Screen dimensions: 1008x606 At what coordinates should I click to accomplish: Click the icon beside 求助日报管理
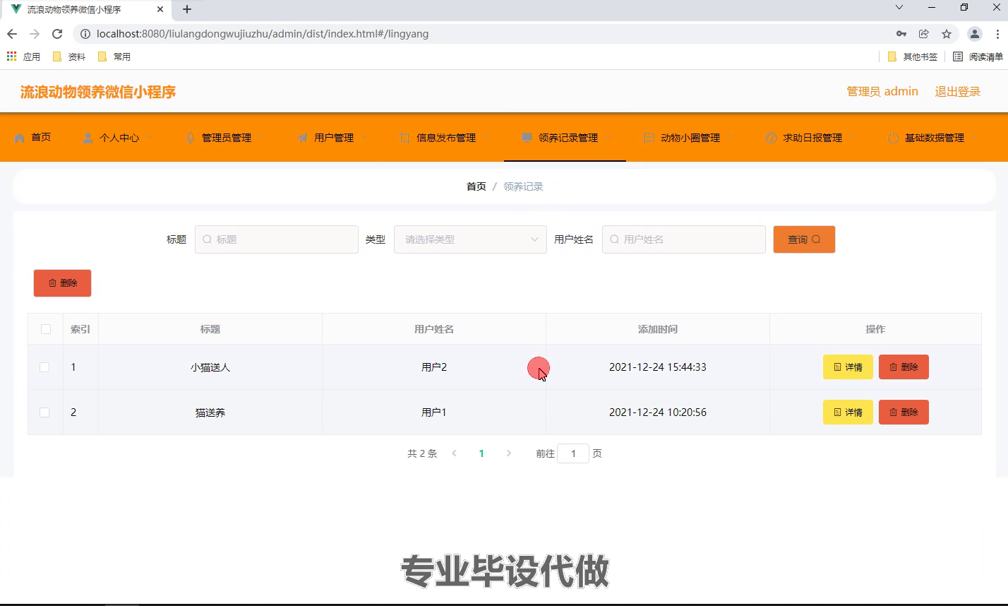click(771, 138)
